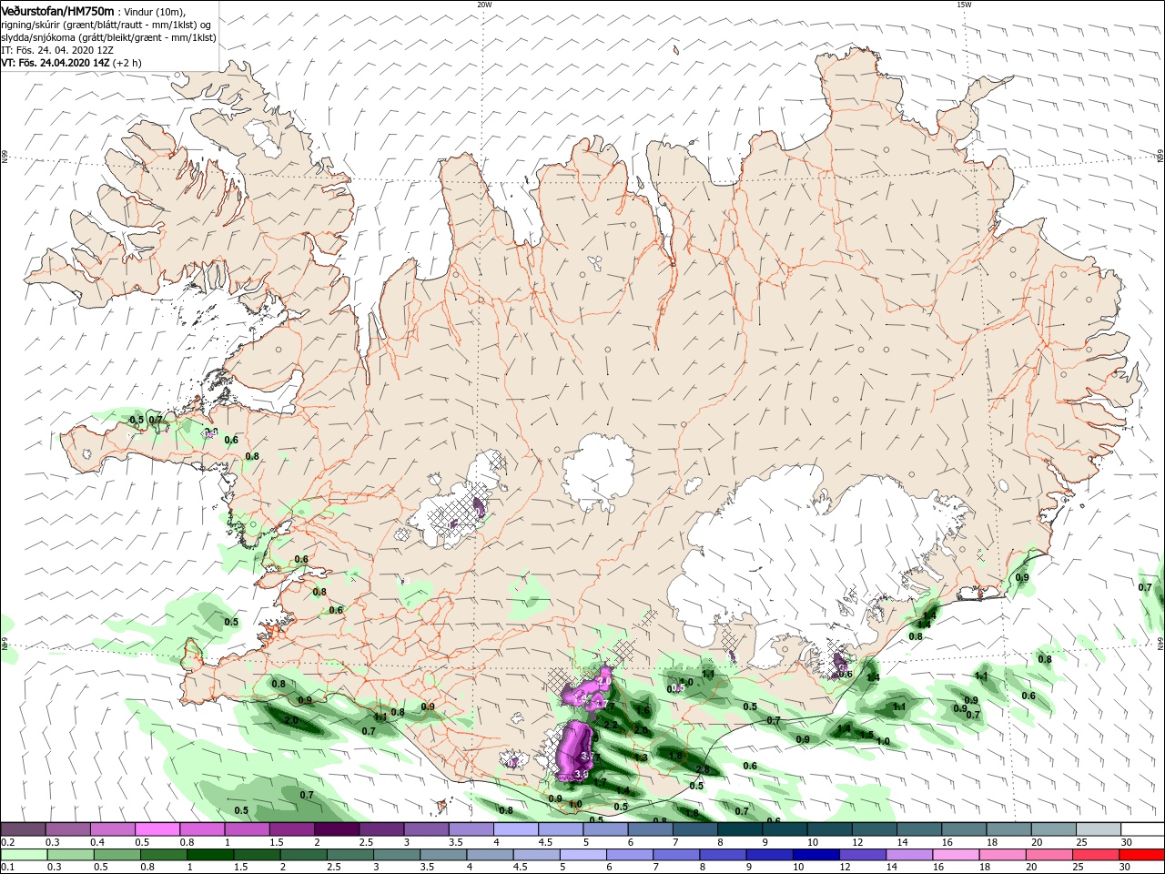The width and height of the screenshot is (1165, 874).
Task: Click the pale grey 25 swatch in upper legend row
Action: 1099,828
